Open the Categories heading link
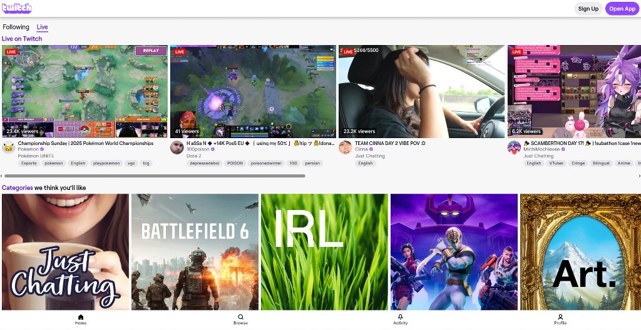This screenshot has height=330, width=641. tap(17, 188)
